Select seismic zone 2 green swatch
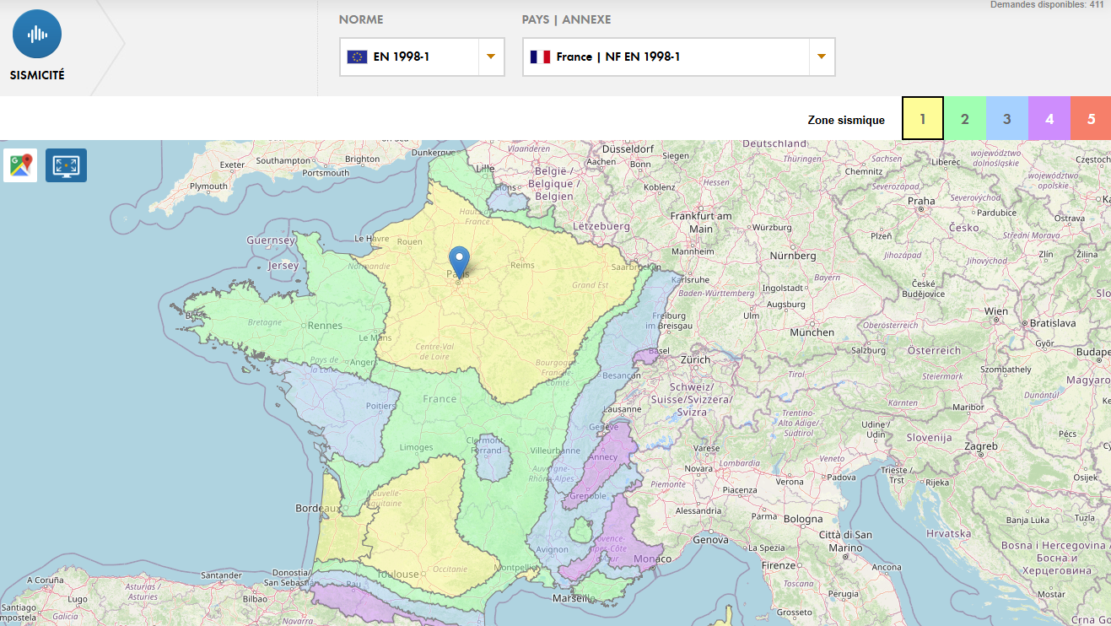 click(965, 119)
